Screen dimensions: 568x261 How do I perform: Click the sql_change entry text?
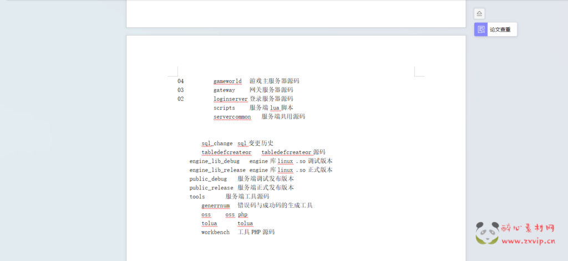point(217,143)
